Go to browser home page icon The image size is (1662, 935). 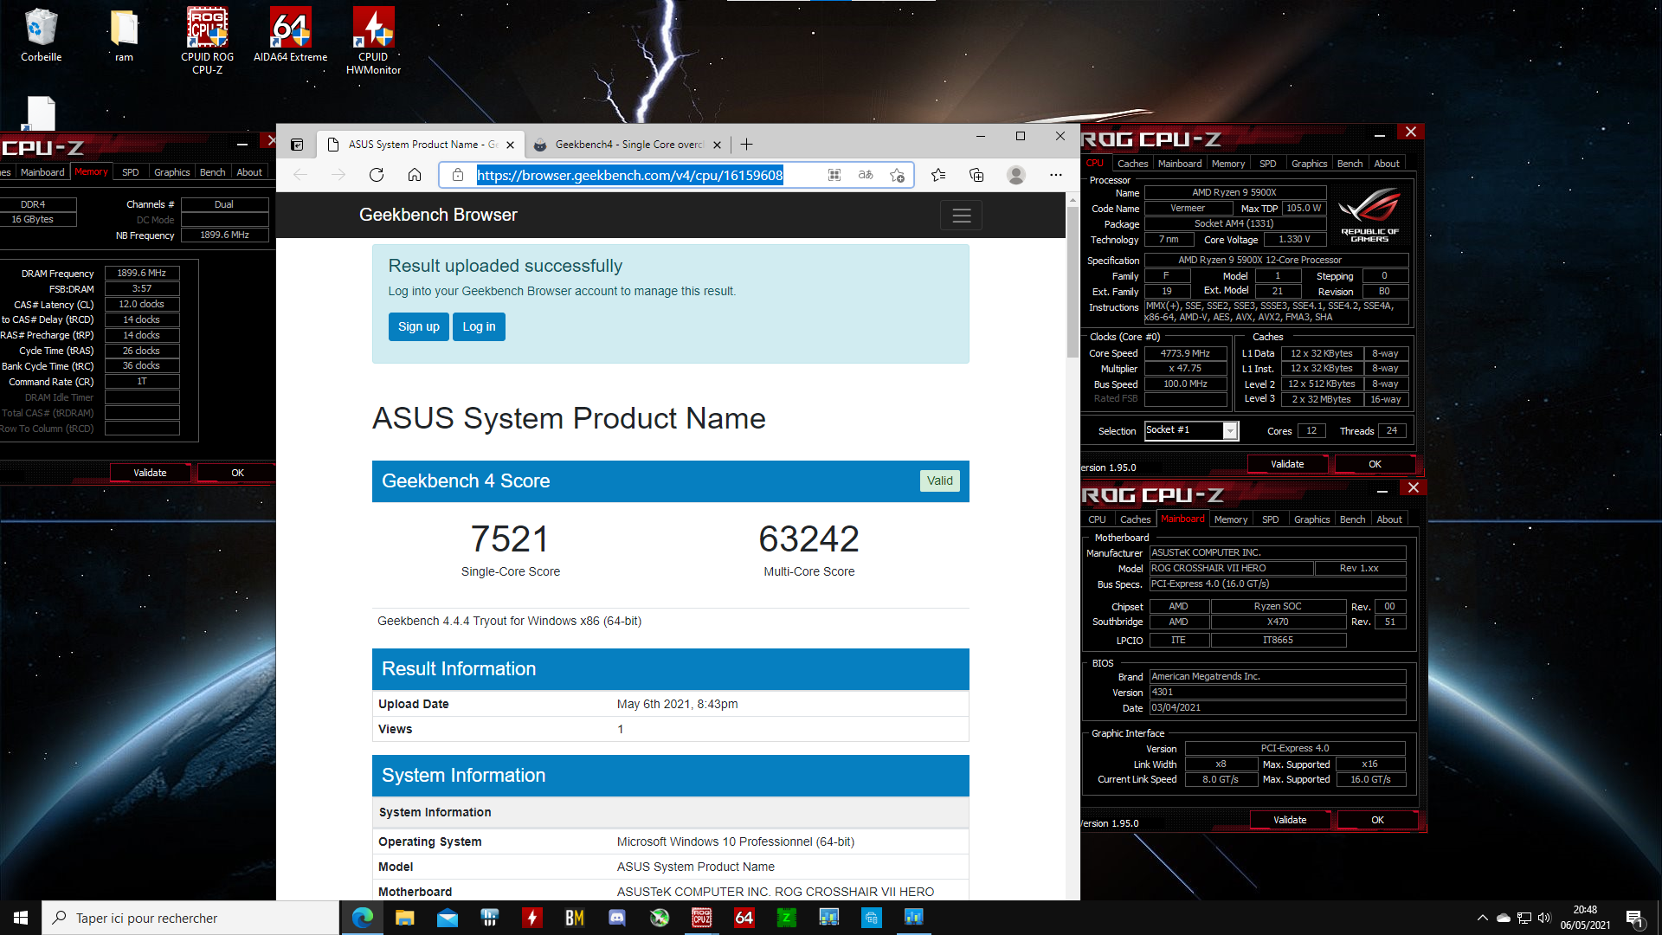(415, 175)
